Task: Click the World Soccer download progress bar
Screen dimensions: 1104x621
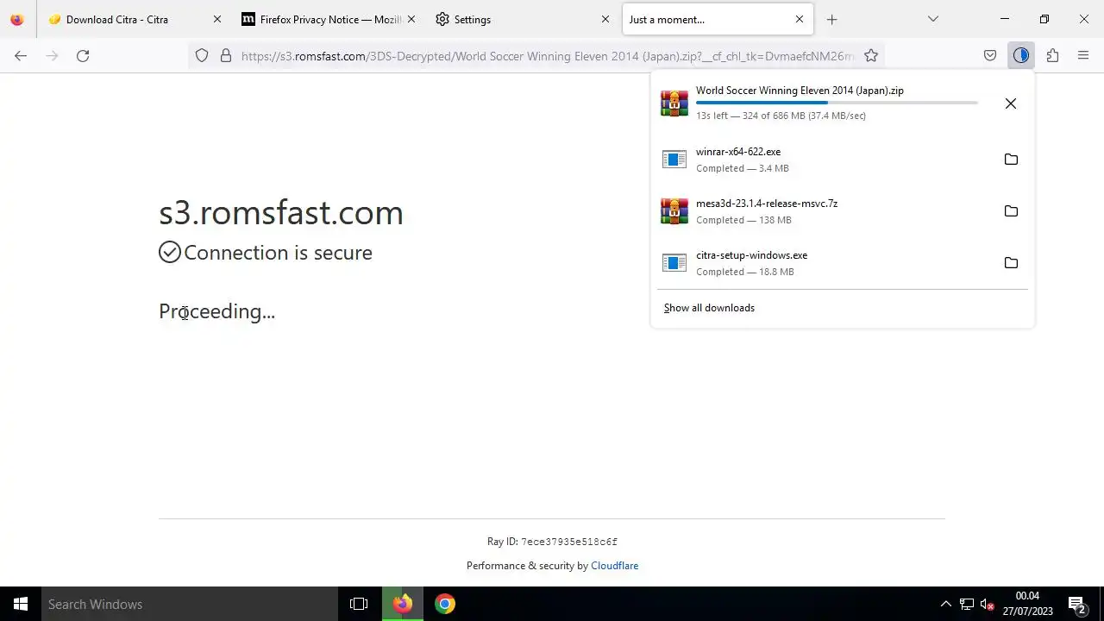Action: (837, 103)
